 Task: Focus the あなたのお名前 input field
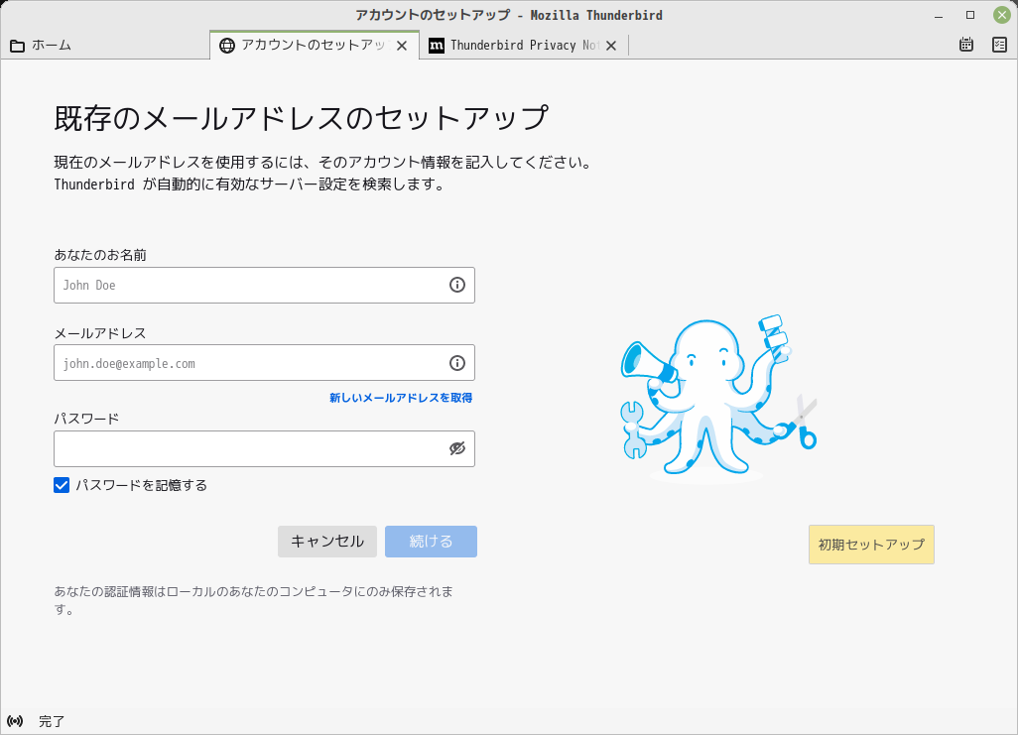pyautogui.click(x=264, y=285)
